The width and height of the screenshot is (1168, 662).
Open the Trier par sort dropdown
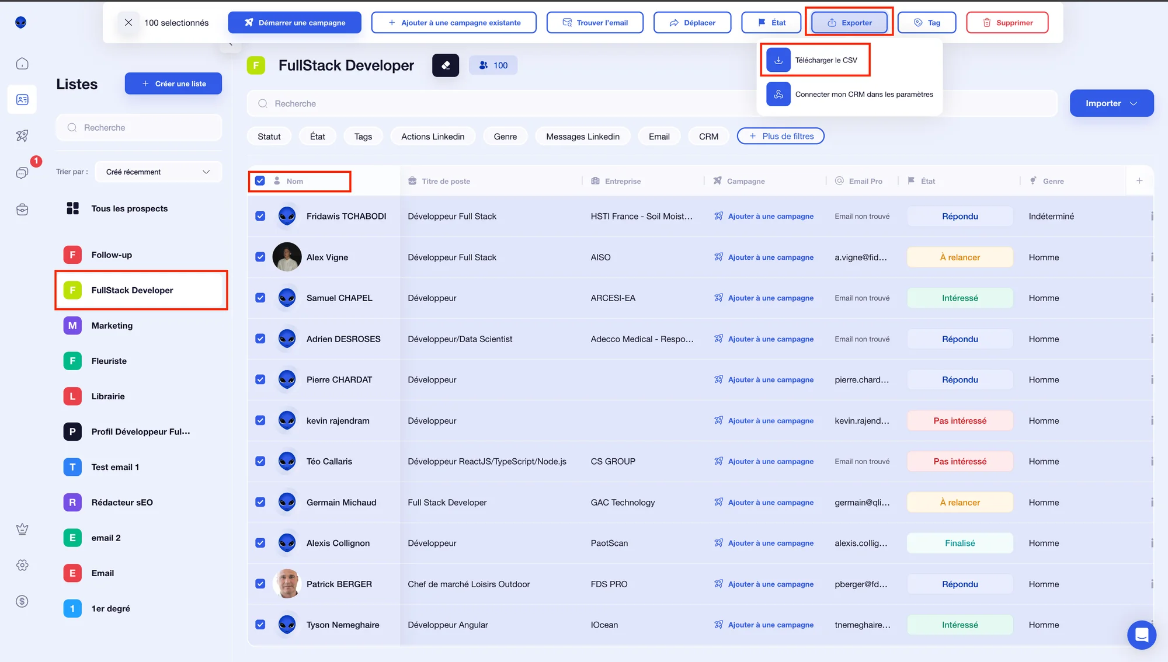pos(158,172)
